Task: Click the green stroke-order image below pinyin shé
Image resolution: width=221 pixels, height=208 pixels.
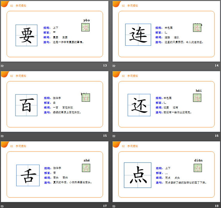Action: (x=86, y=168)
